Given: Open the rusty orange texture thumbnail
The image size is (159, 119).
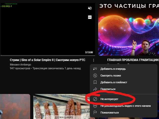Looking at the screenshot, I should coord(15,106).
